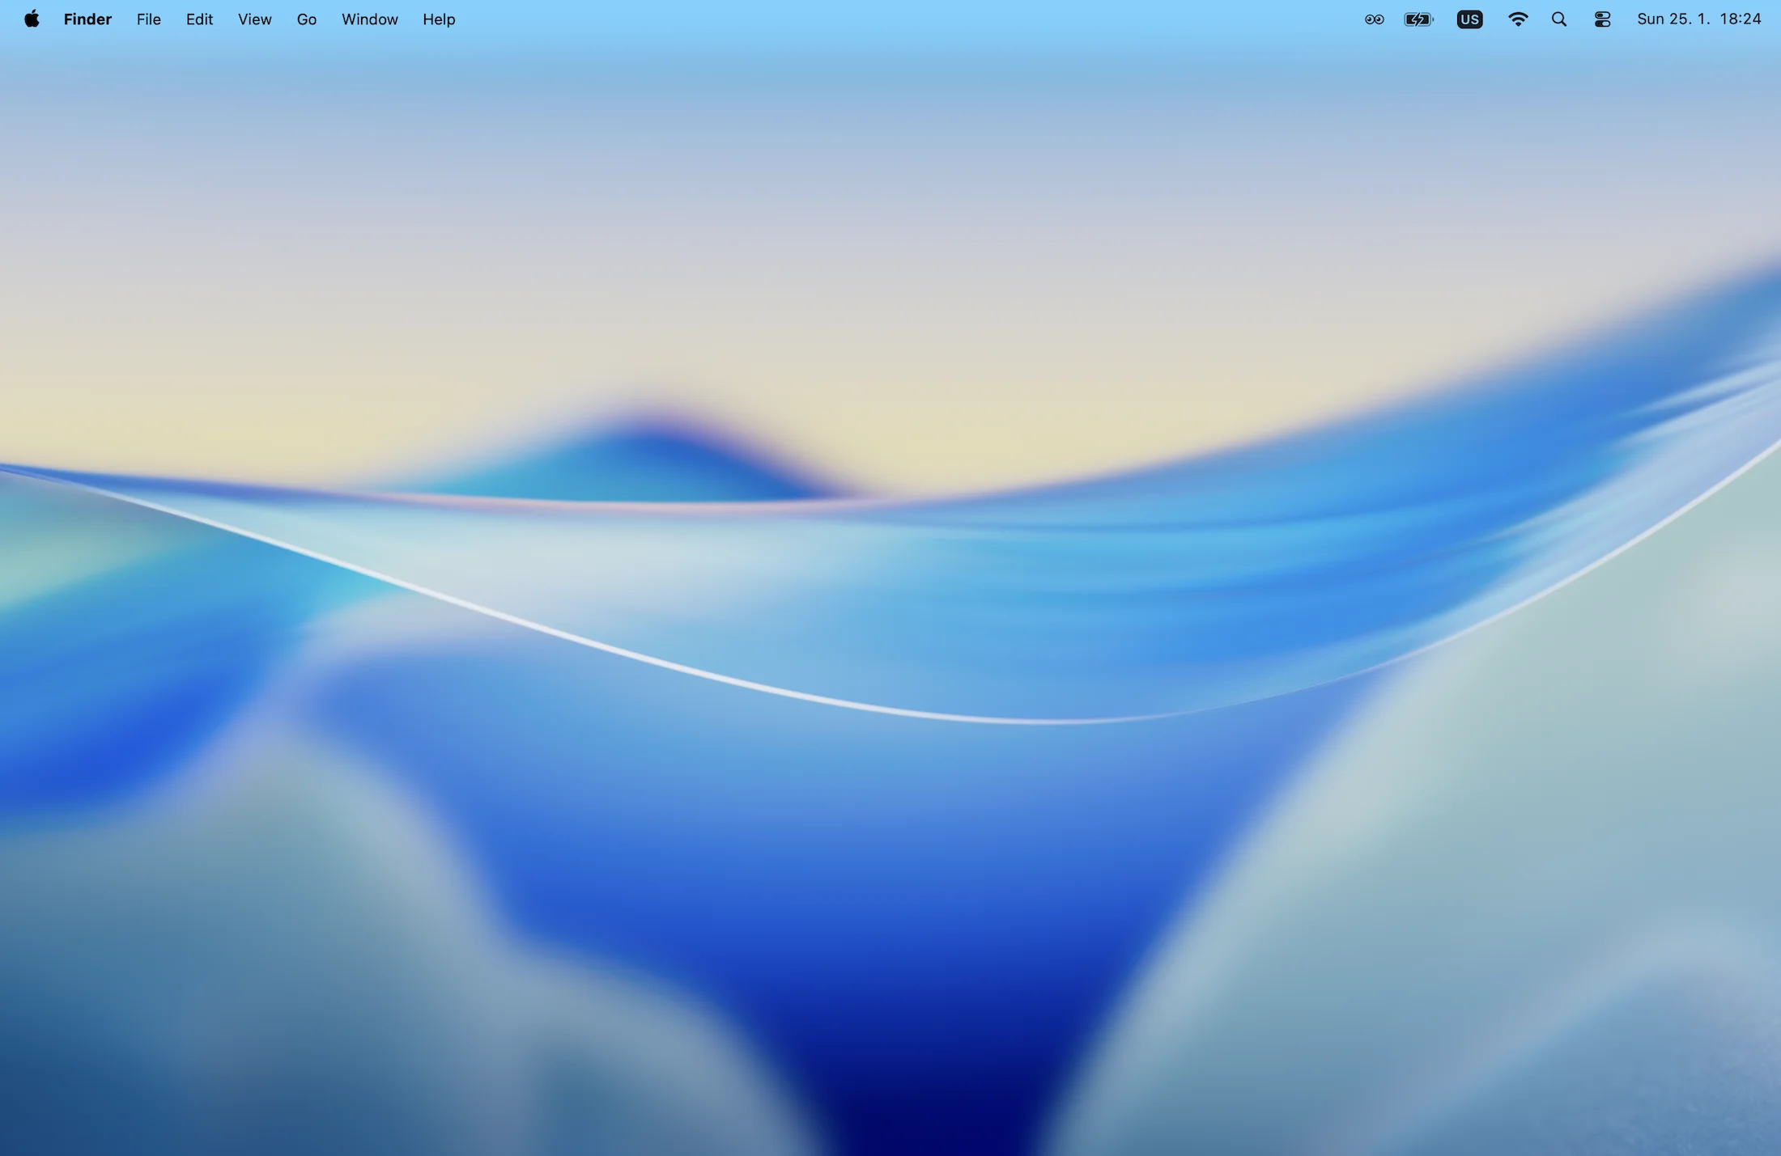Open the battery charging status icon

click(x=1418, y=19)
